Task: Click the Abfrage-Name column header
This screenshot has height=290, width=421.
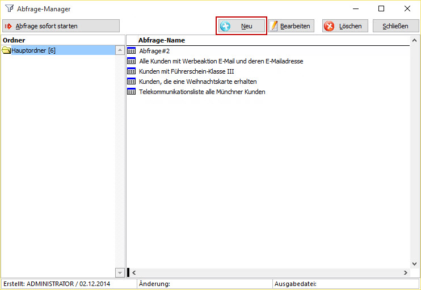Action: click(162, 40)
